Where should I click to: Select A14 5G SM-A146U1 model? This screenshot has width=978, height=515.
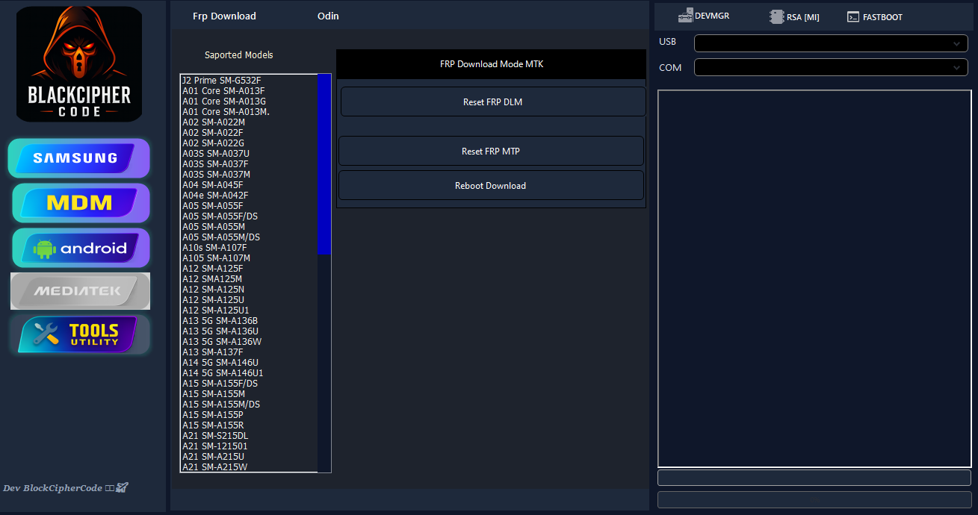(223, 372)
